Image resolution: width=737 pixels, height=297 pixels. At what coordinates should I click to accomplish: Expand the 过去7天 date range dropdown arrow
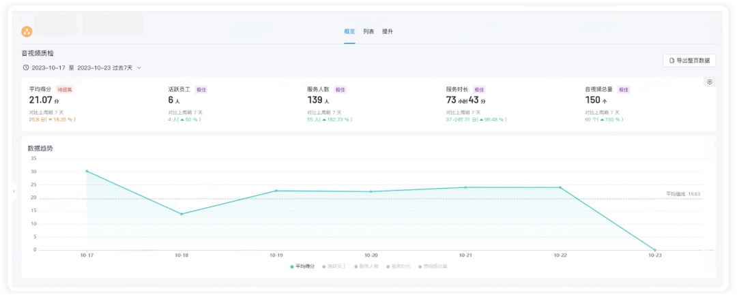pos(139,68)
